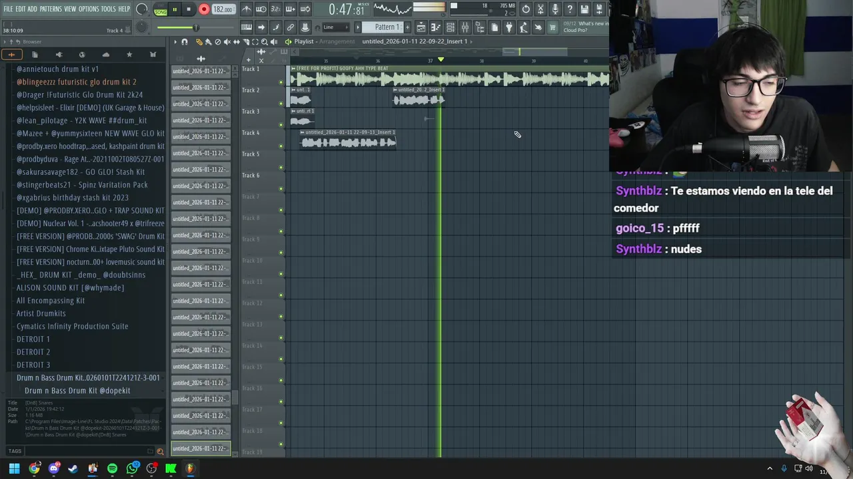Toggle the 3-2-1 recording countdown

pos(276,9)
